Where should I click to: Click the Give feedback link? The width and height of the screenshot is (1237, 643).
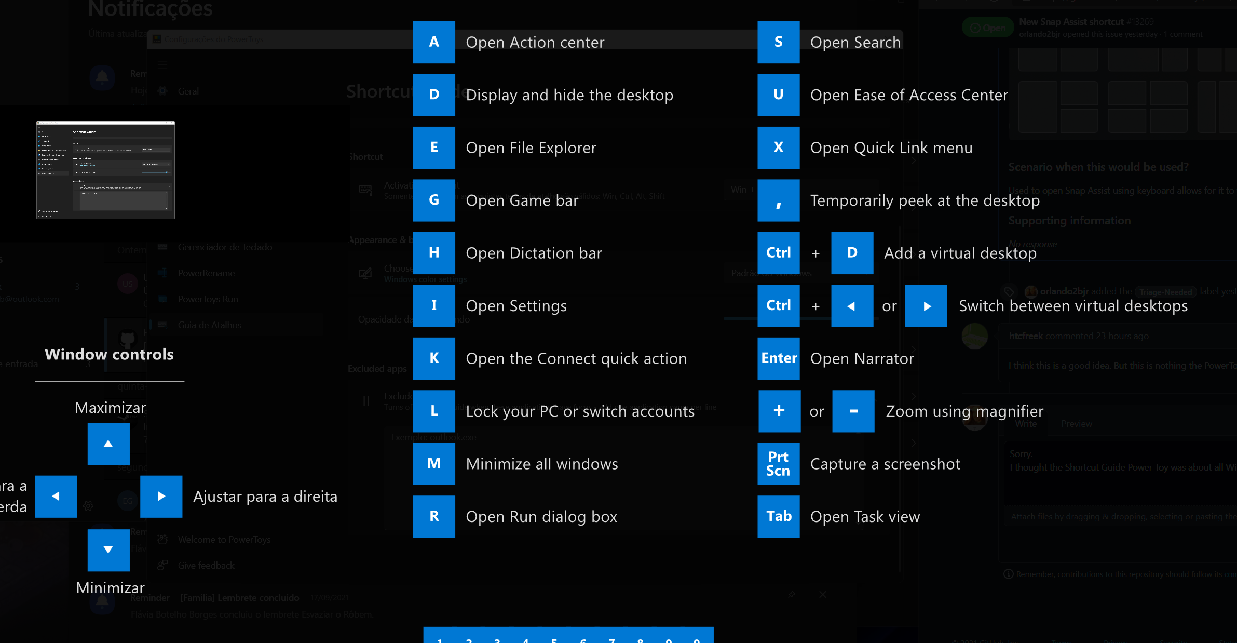click(x=206, y=565)
